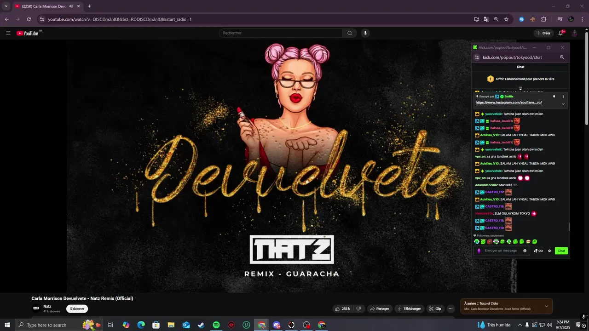Open Spotify from the taskbar
Screen dimensions: 589x331
pyautogui.click(x=216, y=325)
